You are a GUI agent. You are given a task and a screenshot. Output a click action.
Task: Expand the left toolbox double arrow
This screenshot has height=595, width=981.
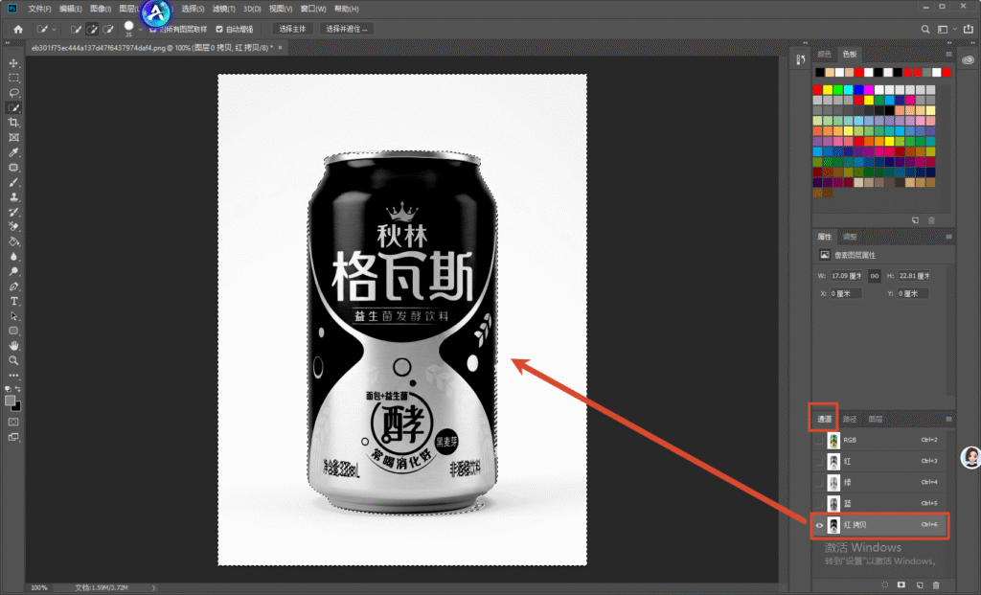[8, 43]
